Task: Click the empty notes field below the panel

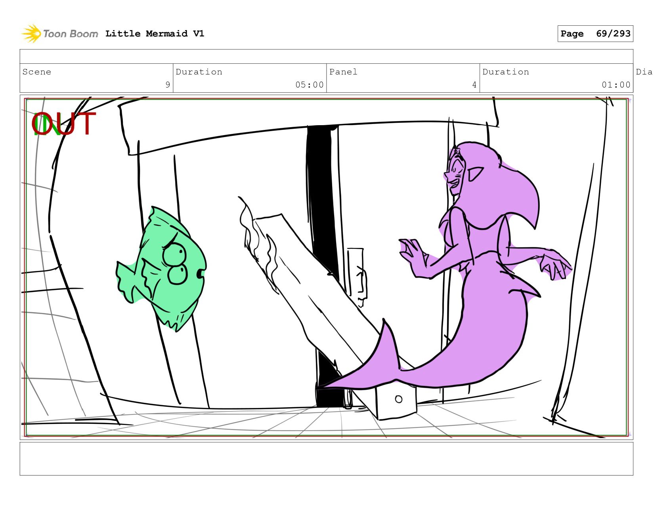Action: click(x=326, y=459)
